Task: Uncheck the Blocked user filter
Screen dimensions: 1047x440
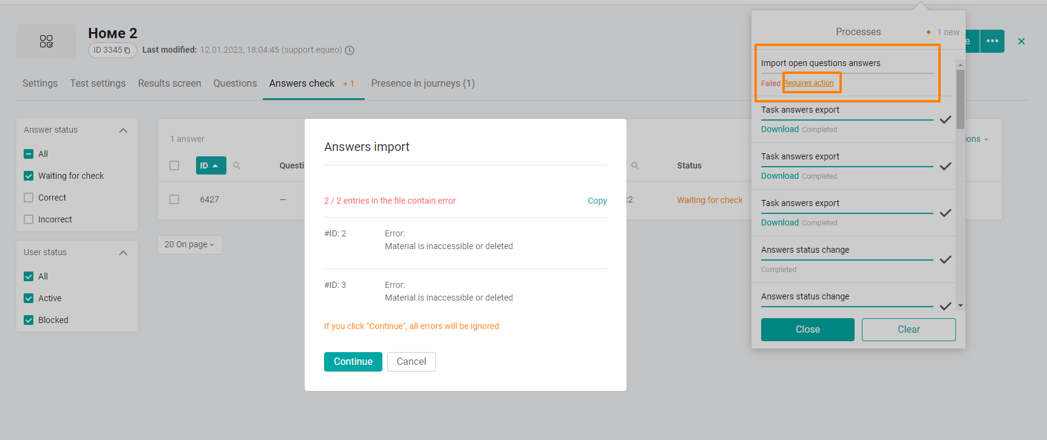Action: click(x=29, y=320)
